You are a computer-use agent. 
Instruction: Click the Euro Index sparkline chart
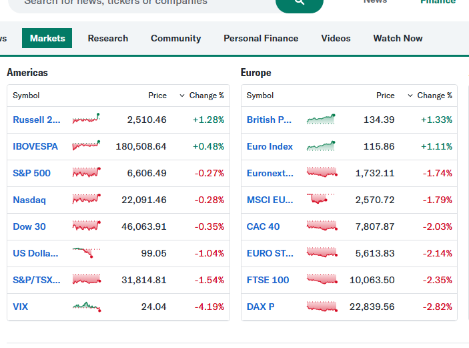click(321, 146)
